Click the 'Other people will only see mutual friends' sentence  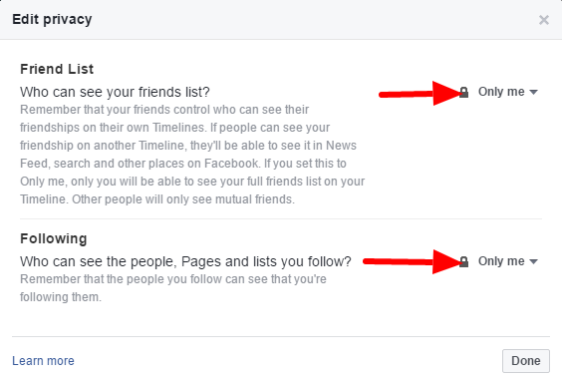183,199
